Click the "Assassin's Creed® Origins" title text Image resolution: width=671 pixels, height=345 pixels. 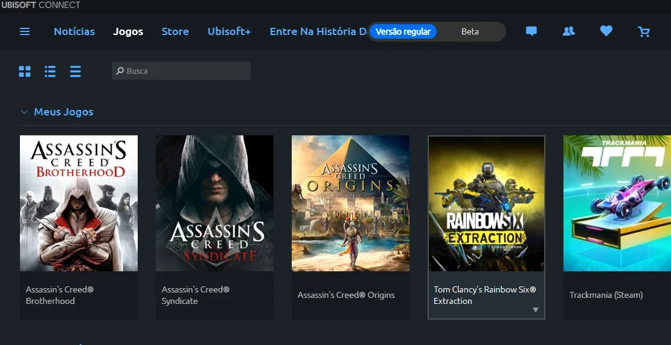click(x=346, y=295)
